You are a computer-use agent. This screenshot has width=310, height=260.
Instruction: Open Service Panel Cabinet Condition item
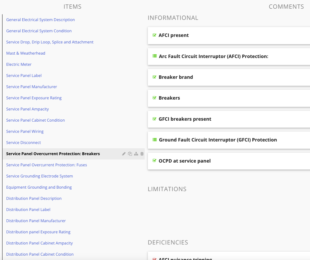pyautogui.click(x=35, y=120)
